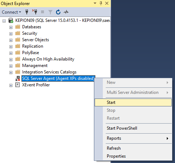175x163 pixels.
Task: Click the Management folder icon
Action: click(18, 66)
